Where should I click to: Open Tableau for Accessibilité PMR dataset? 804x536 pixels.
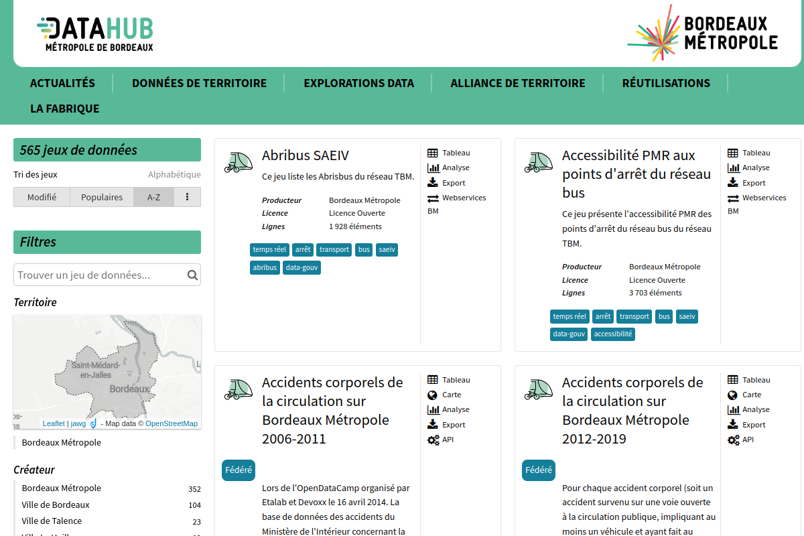point(749,153)
